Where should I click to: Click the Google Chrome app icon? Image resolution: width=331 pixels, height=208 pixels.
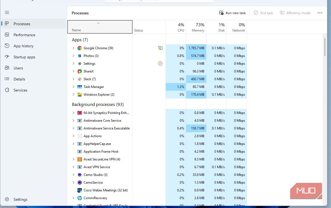click(80, 48)
